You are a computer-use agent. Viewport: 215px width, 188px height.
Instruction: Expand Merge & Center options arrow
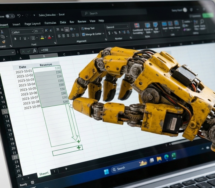pyautogui.click(x=103, y=33)
